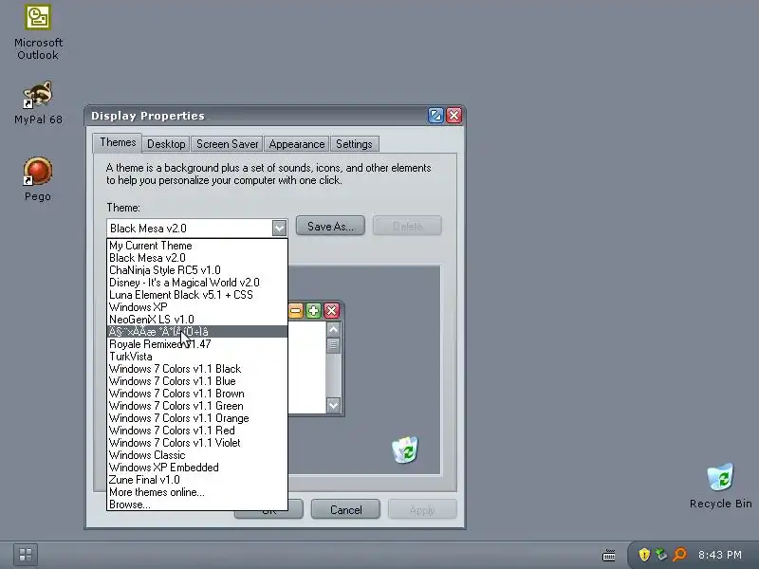Open Recycle Bin on desktop
Screen dimensions: 759x569
[x=720, y=486]
